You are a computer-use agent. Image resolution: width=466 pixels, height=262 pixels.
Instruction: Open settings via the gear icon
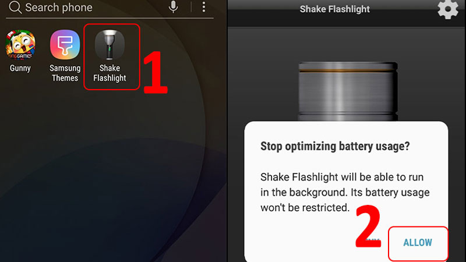pos(448,9)
